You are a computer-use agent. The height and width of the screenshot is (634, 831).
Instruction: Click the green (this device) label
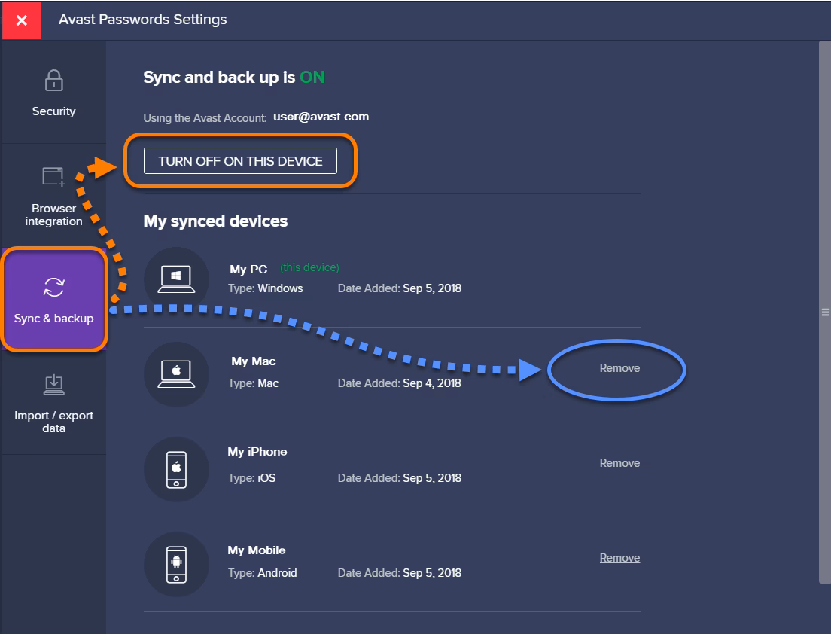tap(309, 268)
